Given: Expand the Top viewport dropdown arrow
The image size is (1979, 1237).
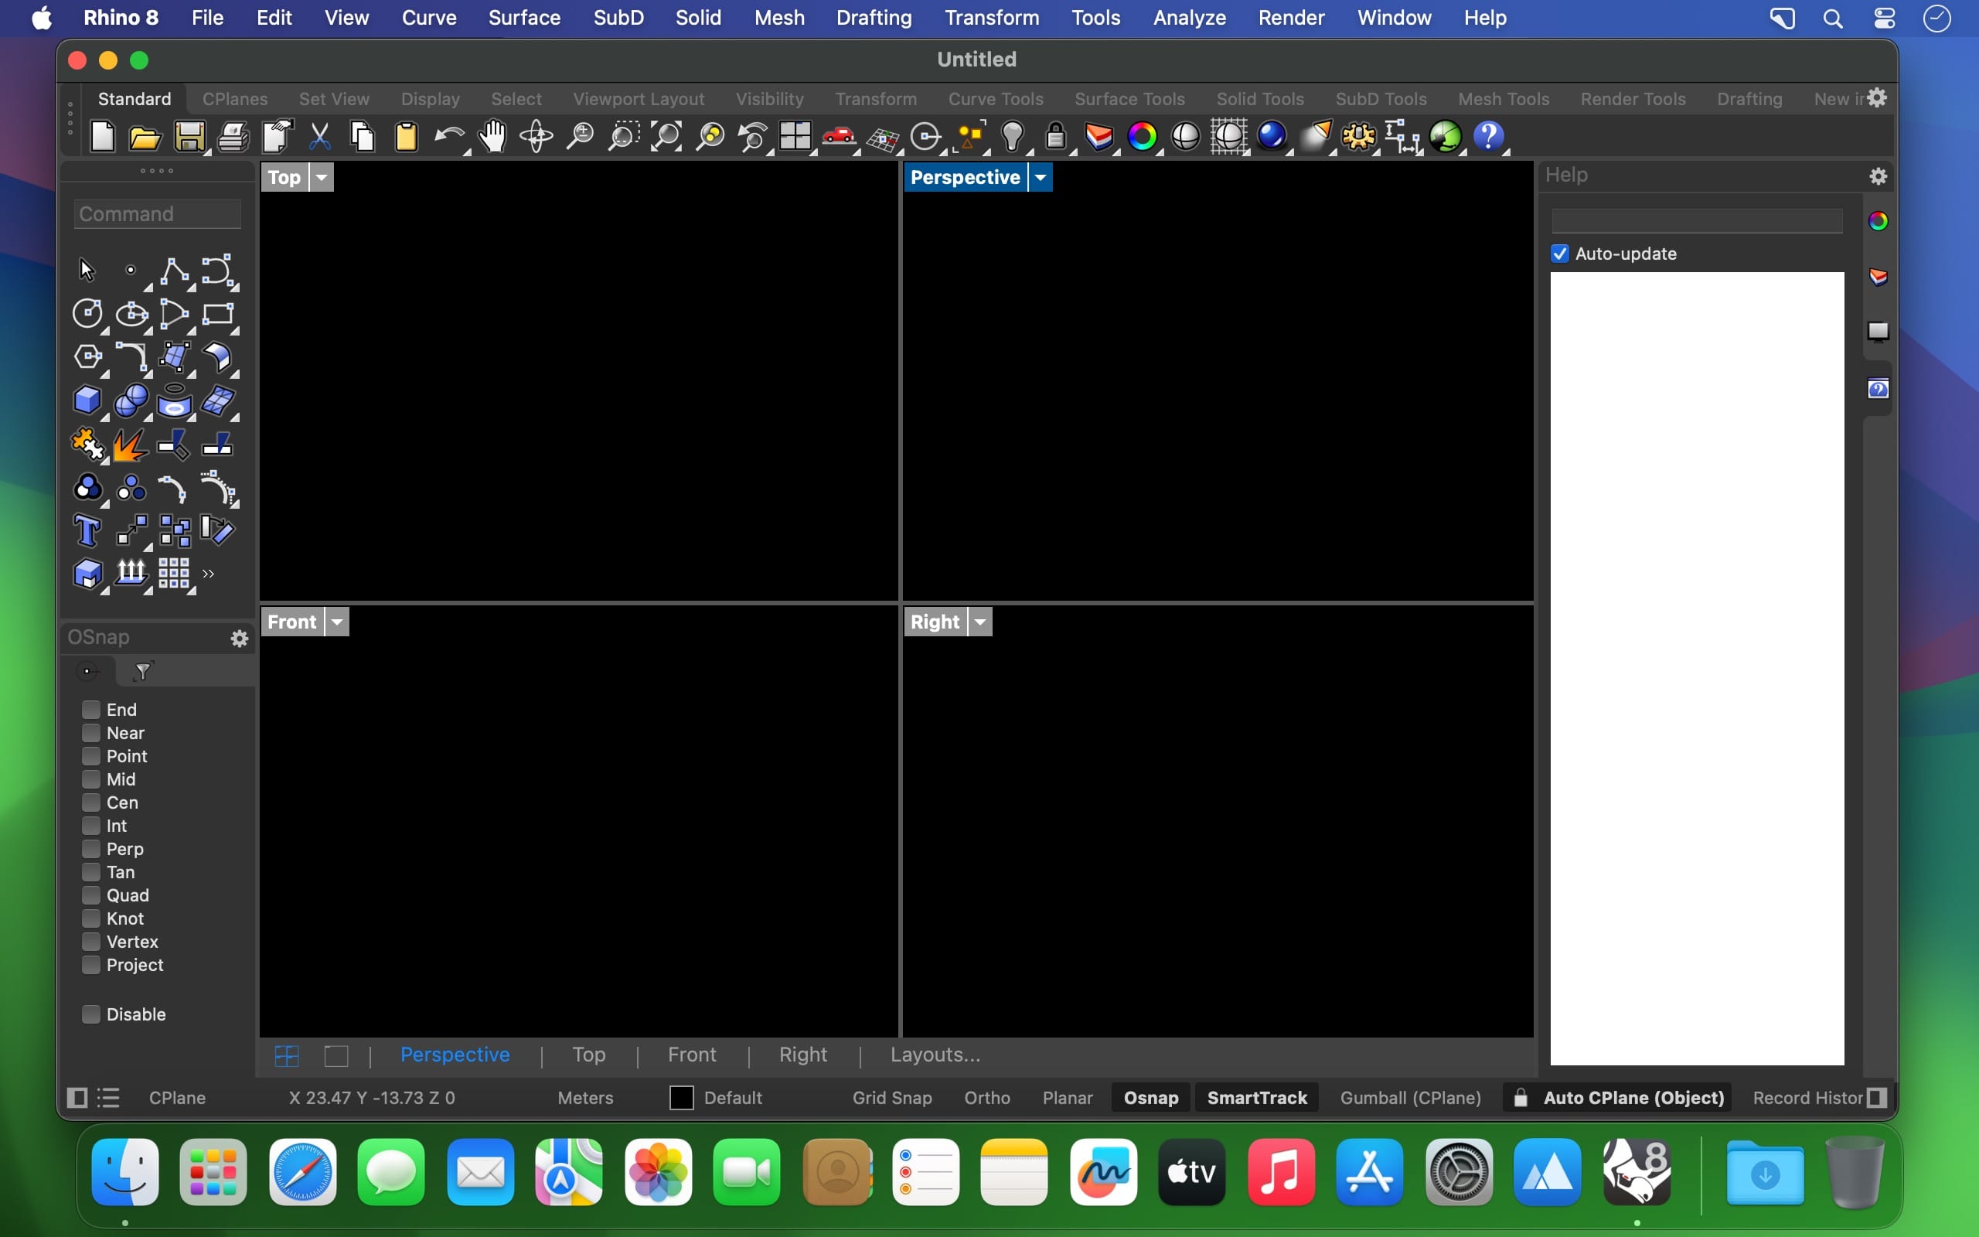Looking at the screenshot, I should pos(322,178).
